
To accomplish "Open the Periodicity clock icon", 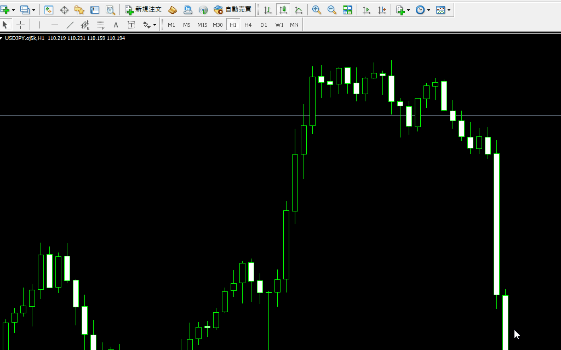I will pos(420,10).
